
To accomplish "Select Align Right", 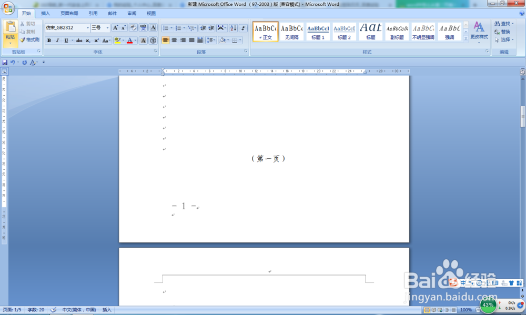I will pyautogui.click(x=183, y=40).
